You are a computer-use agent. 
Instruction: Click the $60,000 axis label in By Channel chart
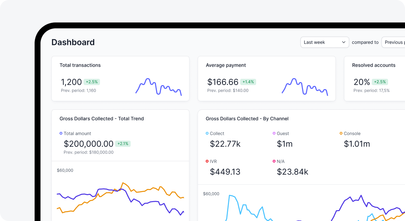coord(211,194)
